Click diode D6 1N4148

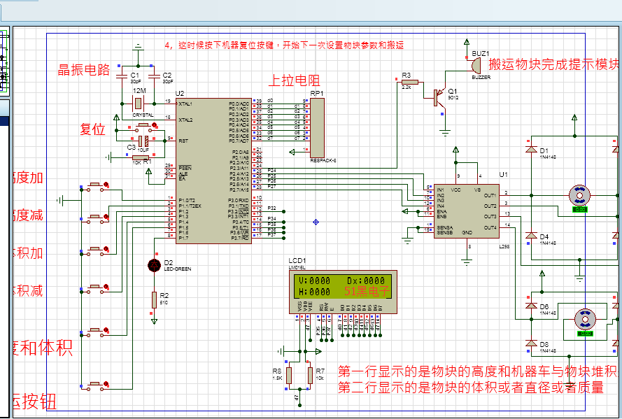point(531,305)
